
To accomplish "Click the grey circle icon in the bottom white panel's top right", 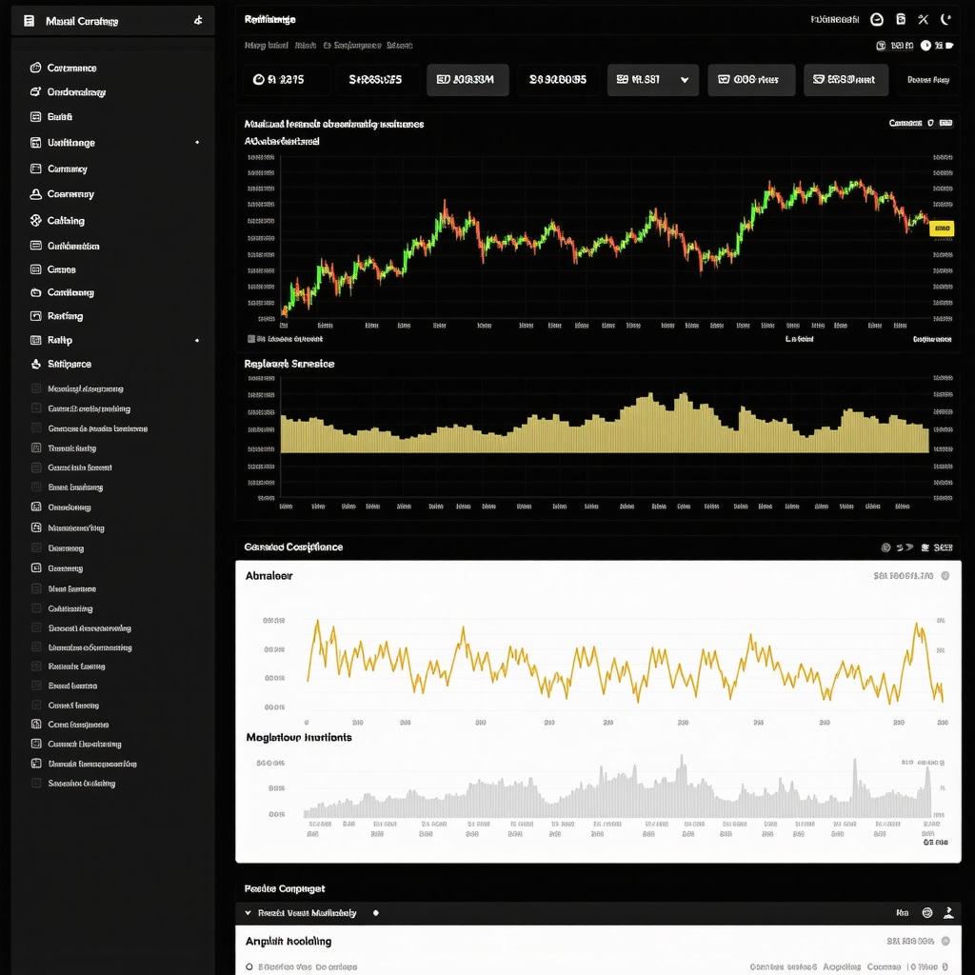I will click(945, 941).
